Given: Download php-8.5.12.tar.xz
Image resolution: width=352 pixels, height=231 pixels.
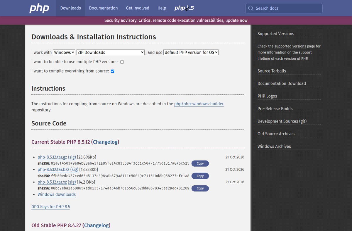Looking at the screenshot, I should coord(52,182).
